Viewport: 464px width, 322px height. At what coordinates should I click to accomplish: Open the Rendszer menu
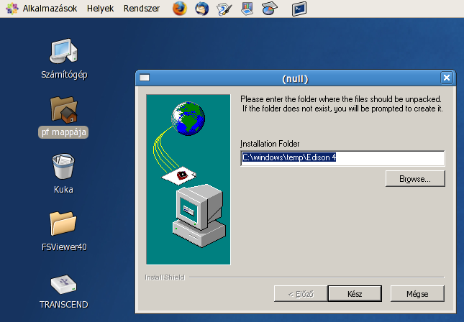[x=142, y=9]
